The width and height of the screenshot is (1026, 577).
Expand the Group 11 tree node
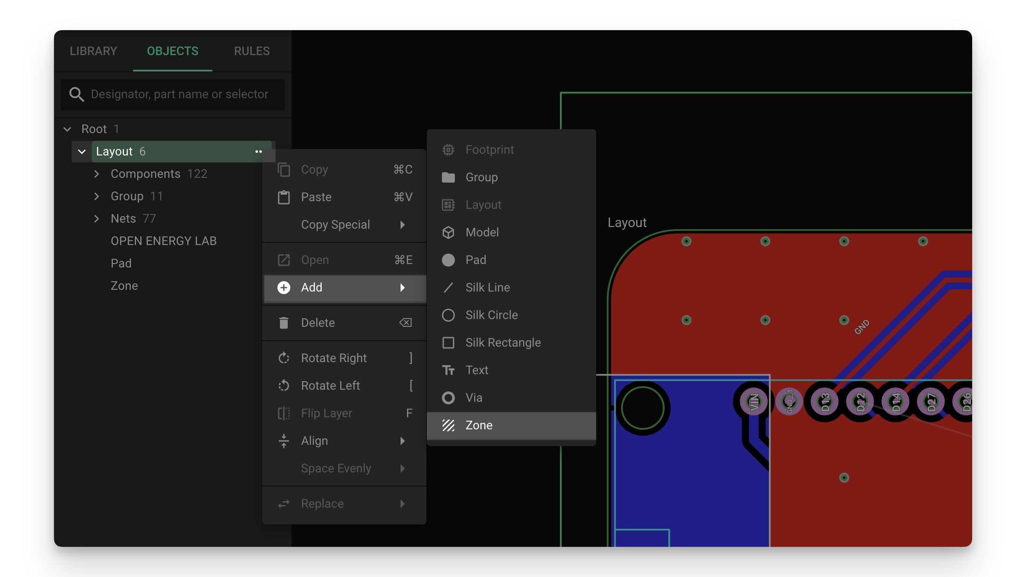coord(96,196)
